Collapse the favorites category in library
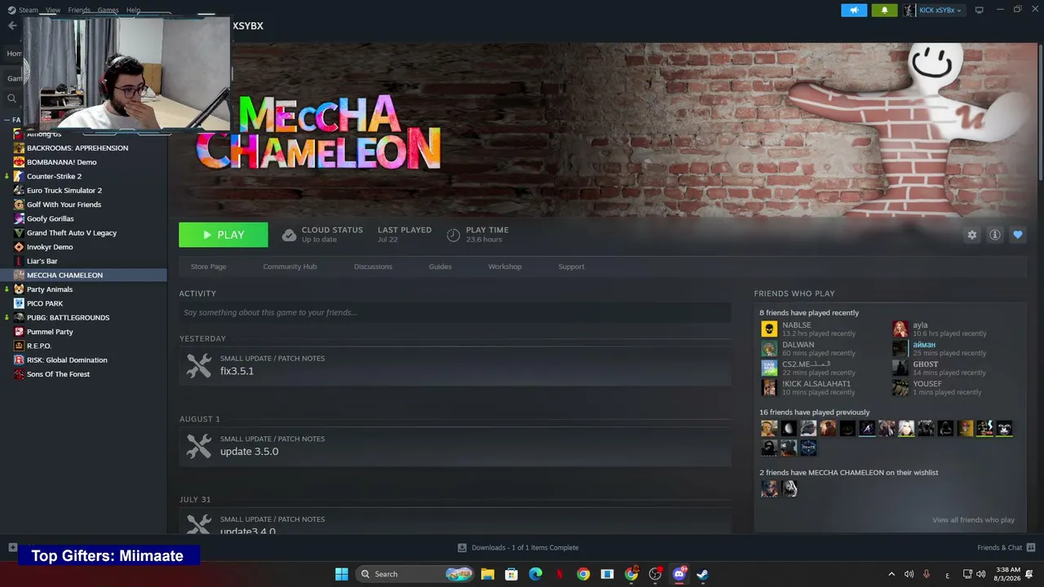Screen dimensions: 1044x587 (7, 120)
